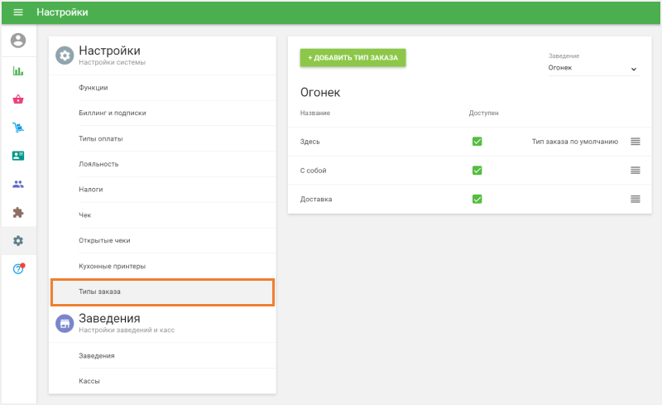Open the hamburger menu in header

(x=18, y=12)
